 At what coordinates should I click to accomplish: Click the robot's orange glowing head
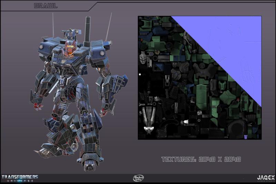point(70,48)
